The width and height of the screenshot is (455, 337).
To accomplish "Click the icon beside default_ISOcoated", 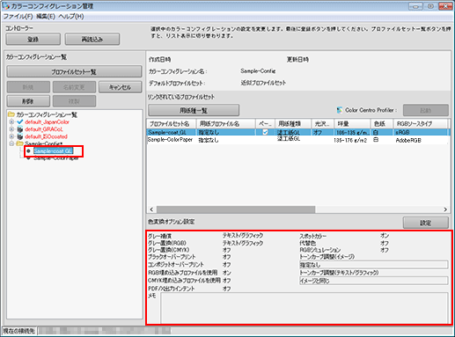I will point(20,136).
